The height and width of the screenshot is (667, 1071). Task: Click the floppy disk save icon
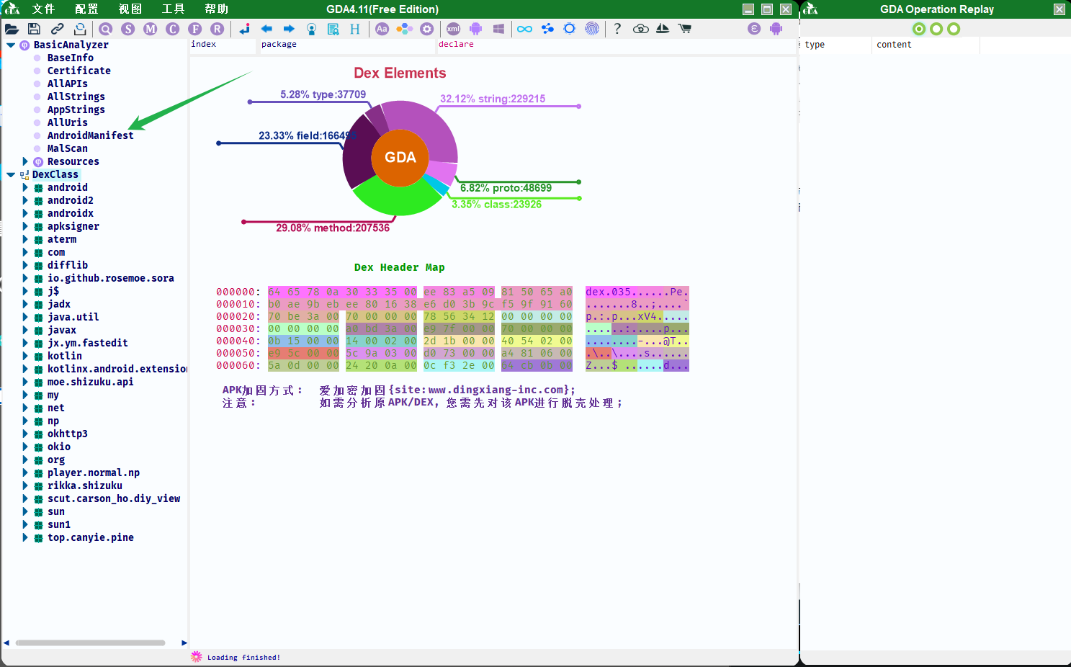pyautogui.click(x=34, y=29)
